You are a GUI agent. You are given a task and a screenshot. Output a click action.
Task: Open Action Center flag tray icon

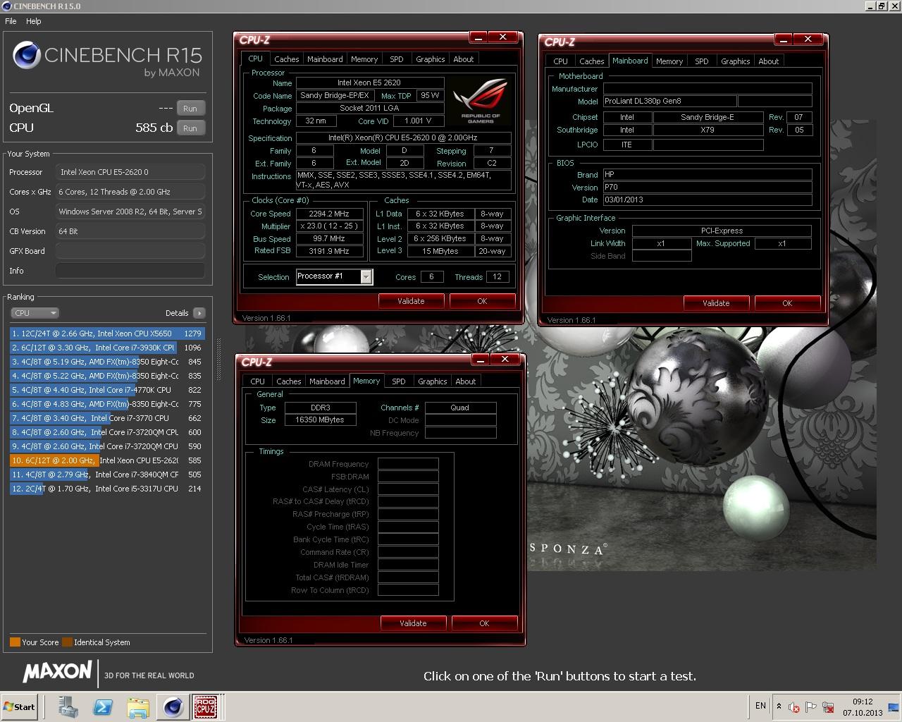coord(811,707)
